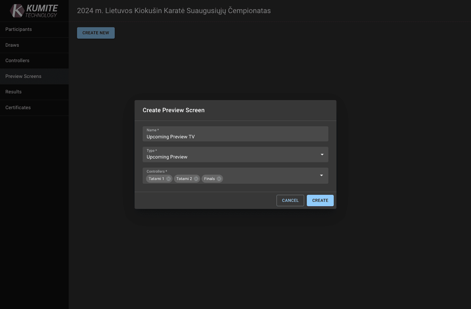The height and width of the screenshot is (309, 471).
Task: Cancel the Create Preview Screen dialog
Action: click(x=290, y=200)
